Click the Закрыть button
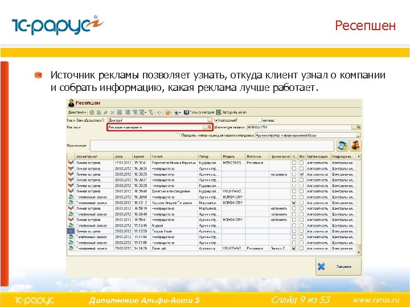The width and height of the screenshot is (410, 307). click(x=338, y=267)
